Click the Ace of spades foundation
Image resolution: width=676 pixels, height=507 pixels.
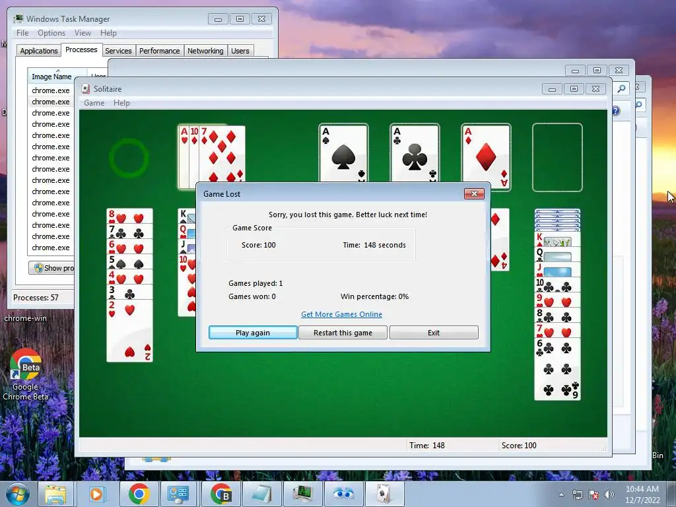(343, 153)
